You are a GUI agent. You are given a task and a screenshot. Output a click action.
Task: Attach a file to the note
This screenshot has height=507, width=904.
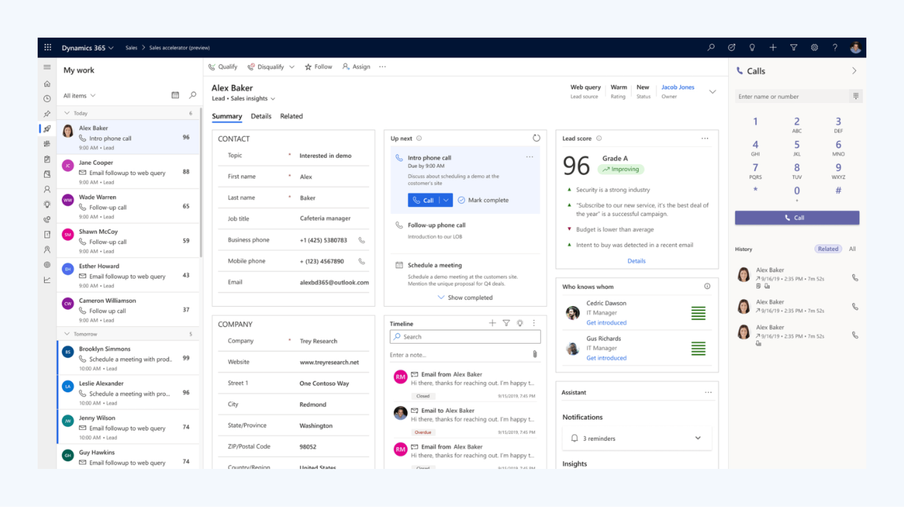[534, 354]
